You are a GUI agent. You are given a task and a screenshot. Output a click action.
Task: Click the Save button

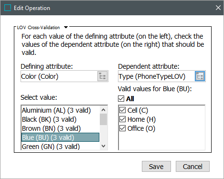156,167
